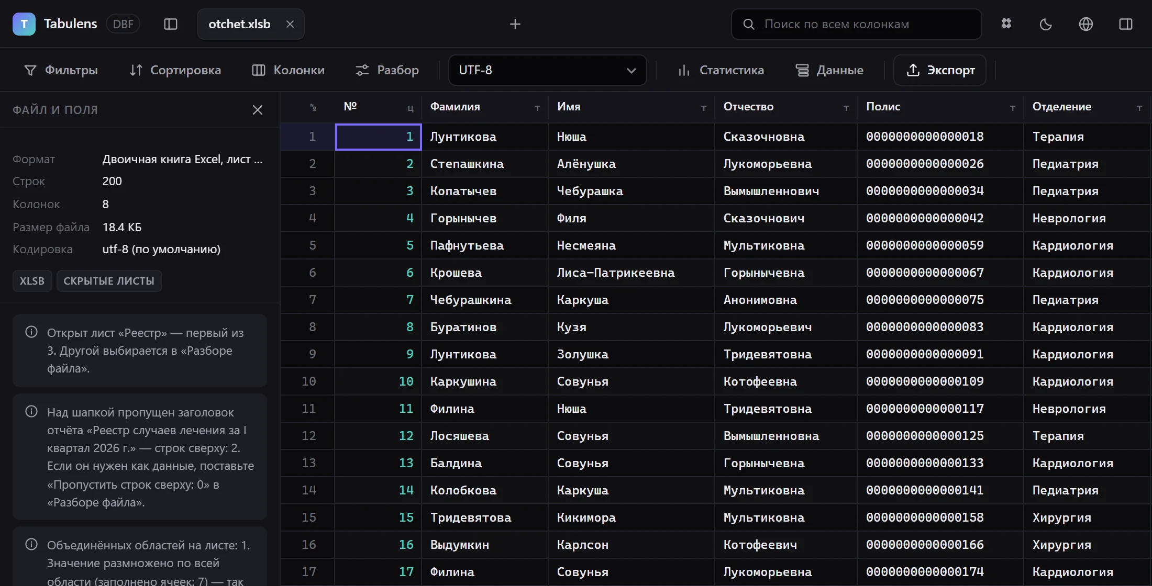Click the DBF badge next to Tabulens

(123, 24)
